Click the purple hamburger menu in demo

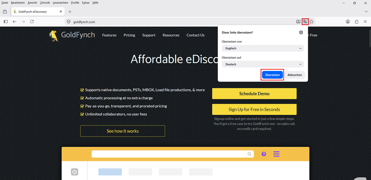(x=276, y=154)
